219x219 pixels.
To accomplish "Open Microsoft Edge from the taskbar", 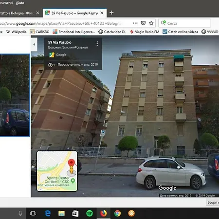I will 48,213.
